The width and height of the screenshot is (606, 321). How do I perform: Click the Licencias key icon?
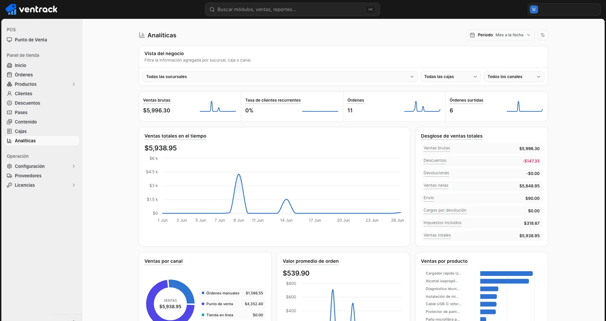click(x=9, y=185)
